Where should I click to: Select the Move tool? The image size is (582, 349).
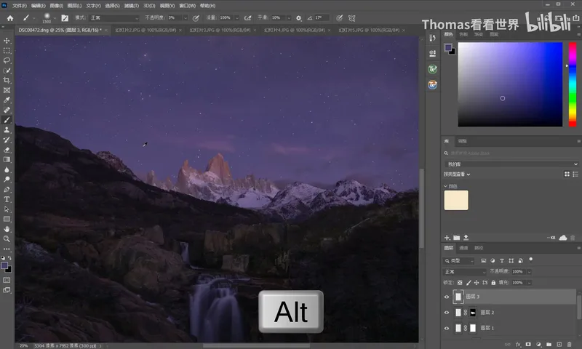point(7,41)
